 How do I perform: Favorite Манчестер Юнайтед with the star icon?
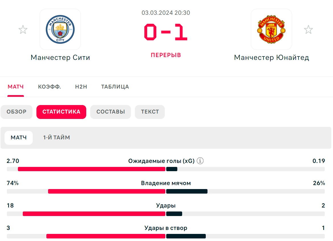tap(308, 30)
